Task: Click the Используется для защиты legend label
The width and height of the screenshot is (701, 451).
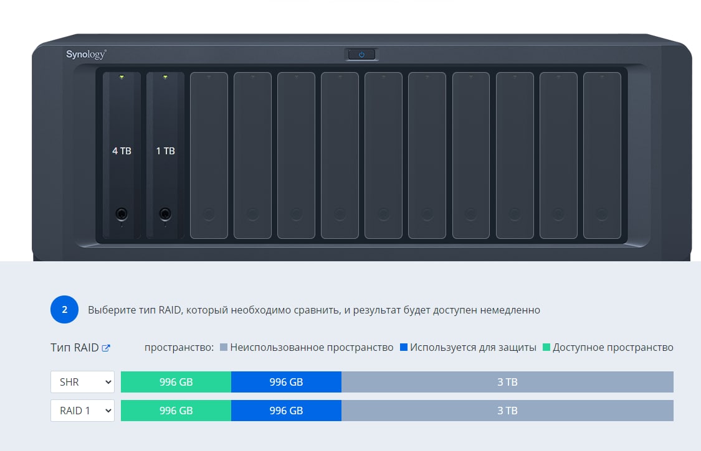Action: [473, 347]
